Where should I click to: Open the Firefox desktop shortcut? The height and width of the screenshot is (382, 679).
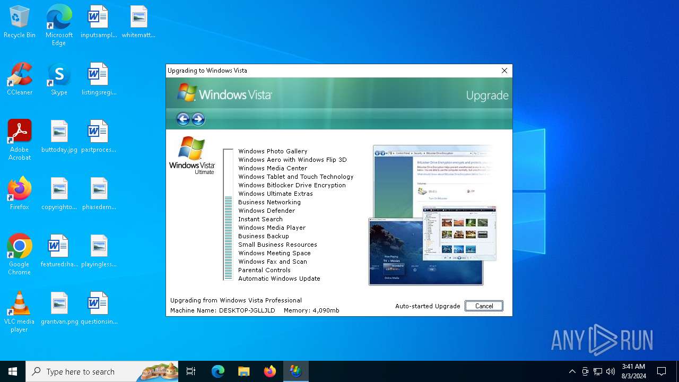tap(20, 194)
